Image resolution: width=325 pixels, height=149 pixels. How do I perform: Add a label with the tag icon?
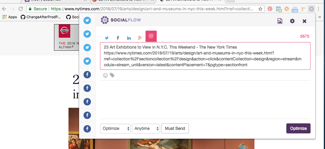pyautogui.click(x=112, y=75)
